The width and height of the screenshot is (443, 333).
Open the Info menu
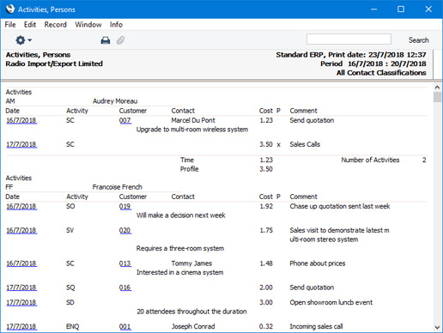[x=116, y=25]
